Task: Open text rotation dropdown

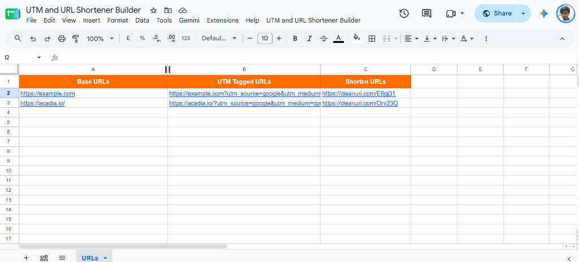Action: click(x=466, y=38)
